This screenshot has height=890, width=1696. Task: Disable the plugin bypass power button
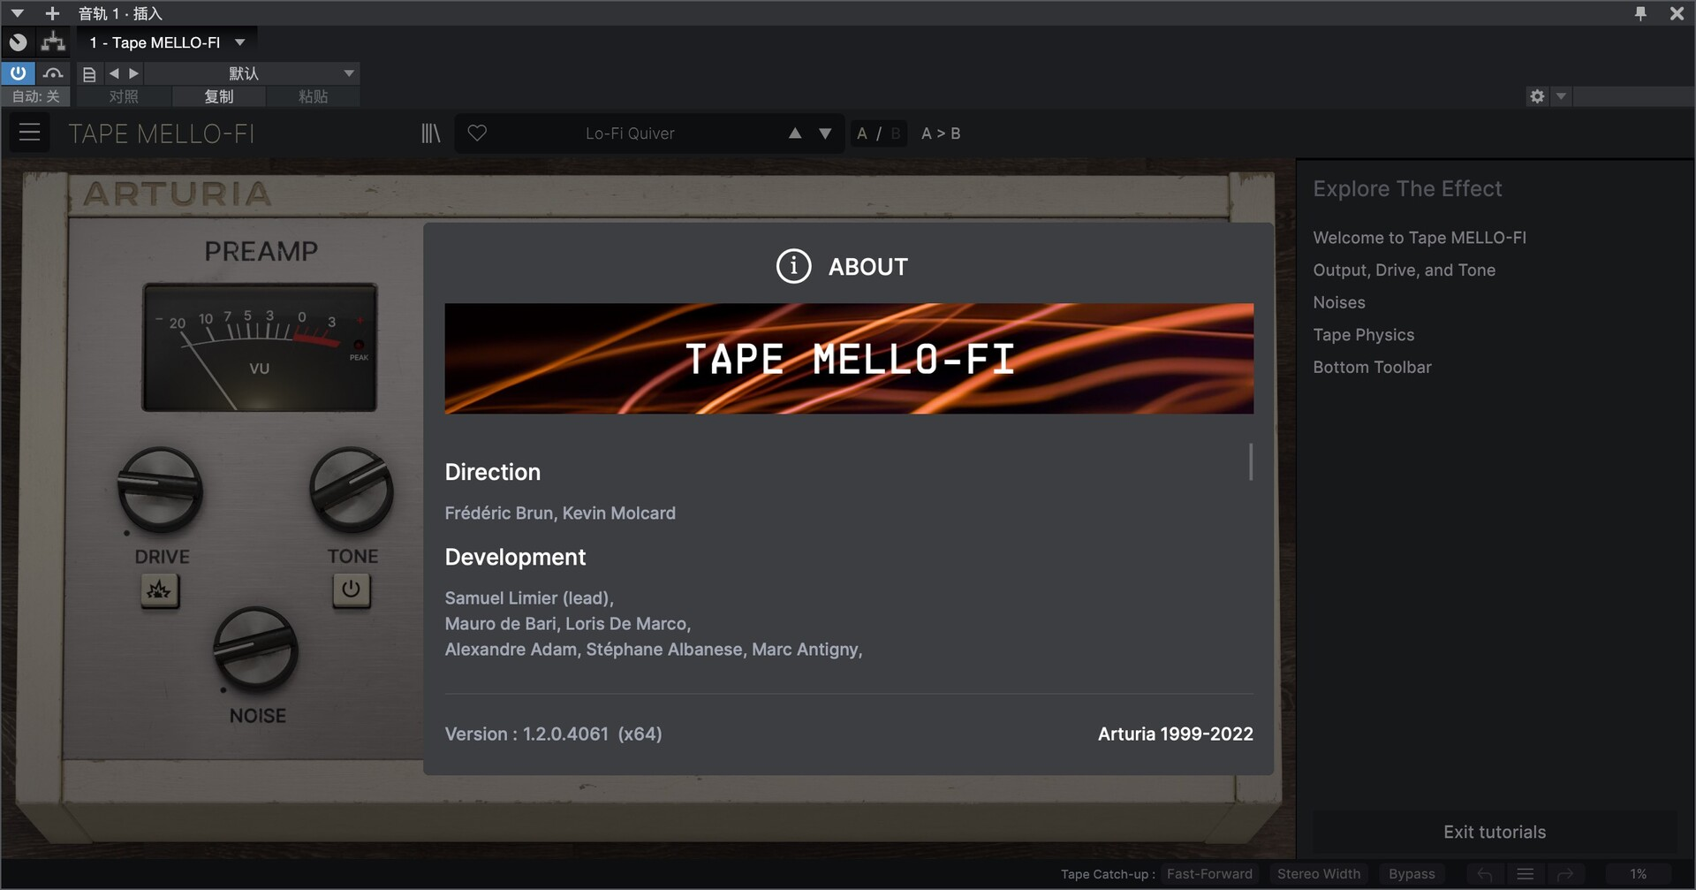tap(19, 72)
